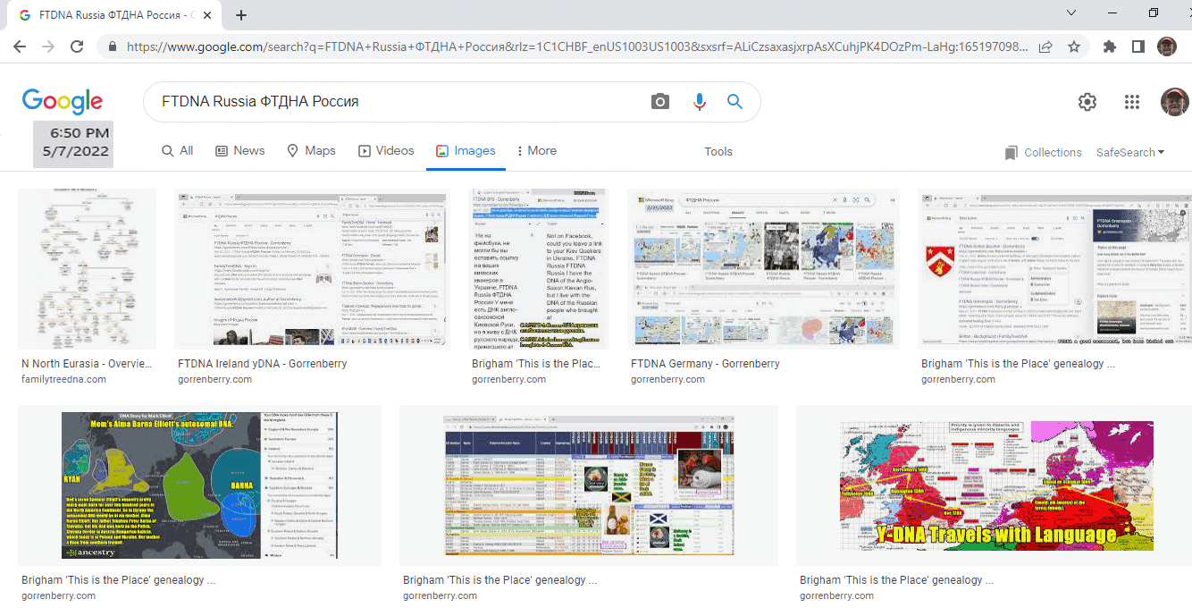
Task: Submit search with the magnifier icon
Action: click(735, 102)
